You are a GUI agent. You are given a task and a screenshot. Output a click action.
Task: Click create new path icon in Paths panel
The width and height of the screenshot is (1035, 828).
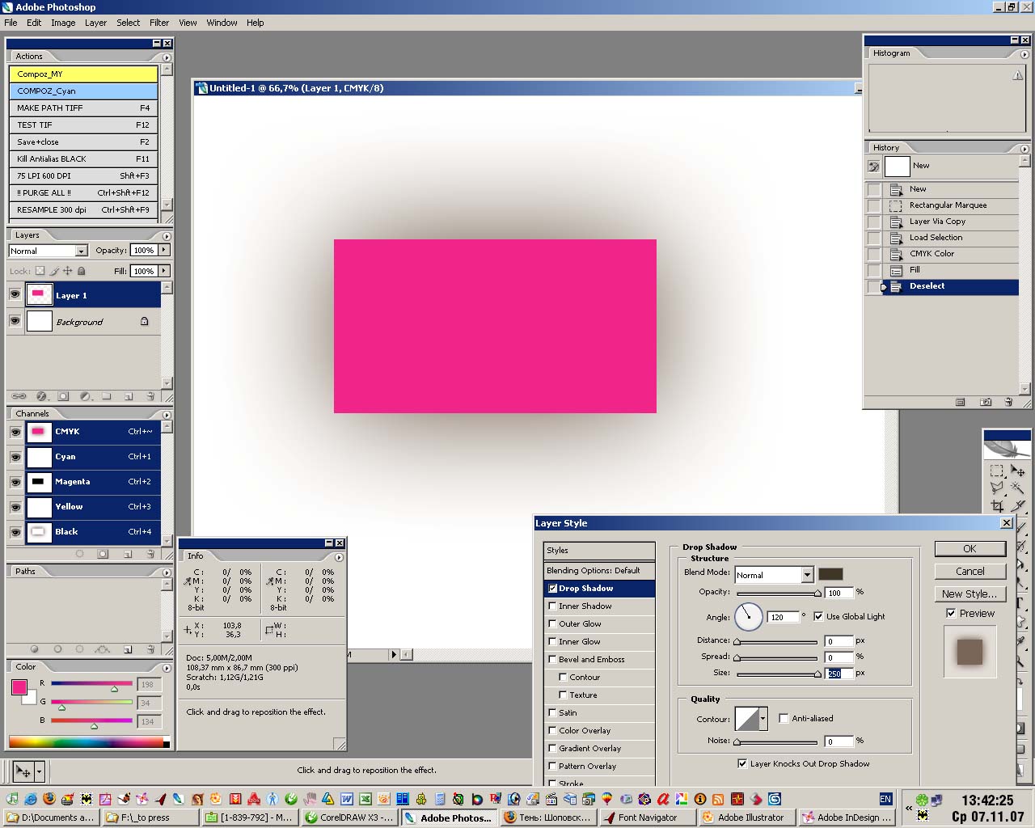[129, 648]
